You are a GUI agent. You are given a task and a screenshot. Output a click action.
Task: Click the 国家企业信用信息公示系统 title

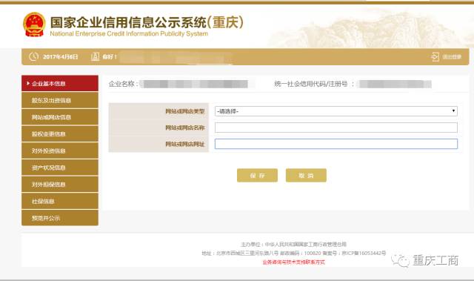click(x=147, y=22)
